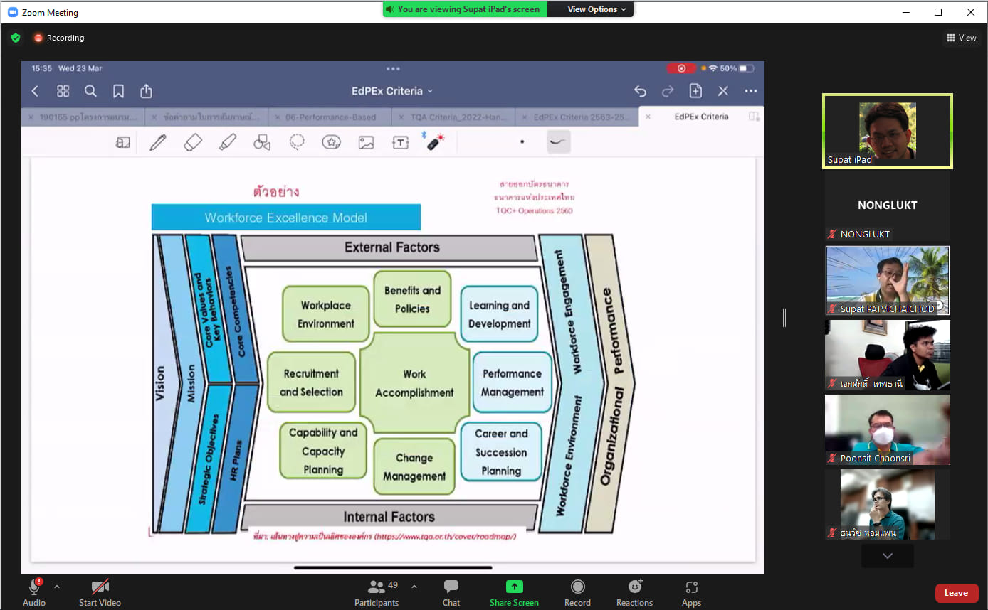Select the Poonsit Chaonsri video thumbnail

pos(887,430)
